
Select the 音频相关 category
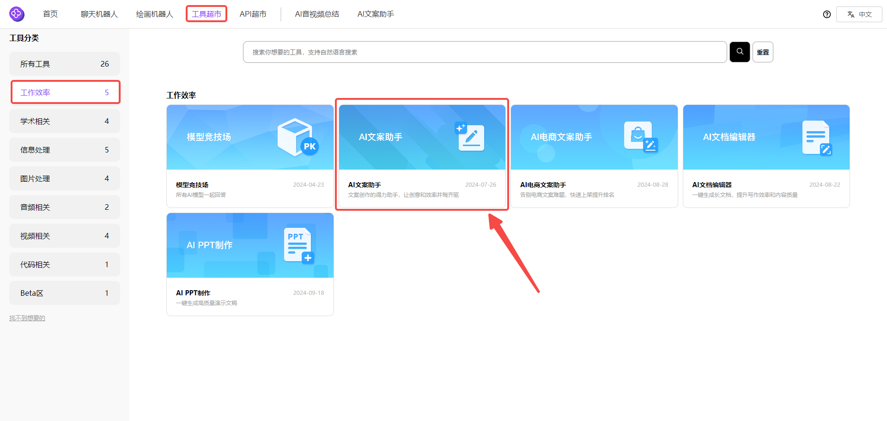[65, 207]
